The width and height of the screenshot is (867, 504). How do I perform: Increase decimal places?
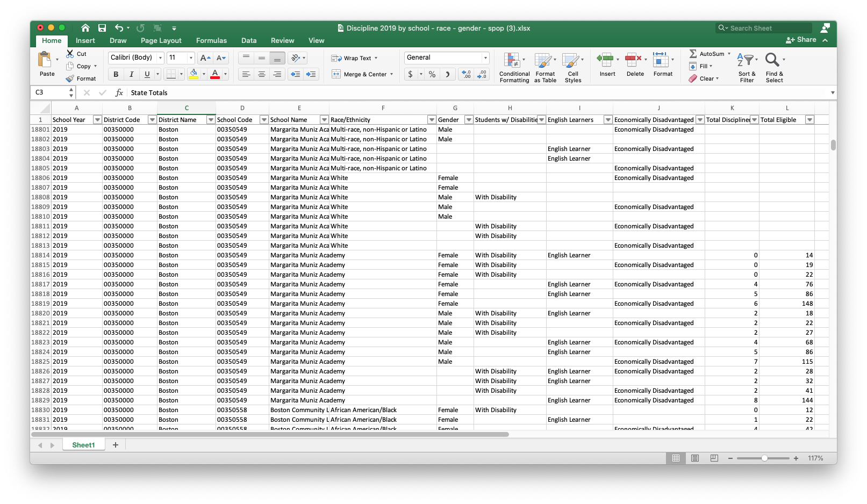(x=466, y=74)
